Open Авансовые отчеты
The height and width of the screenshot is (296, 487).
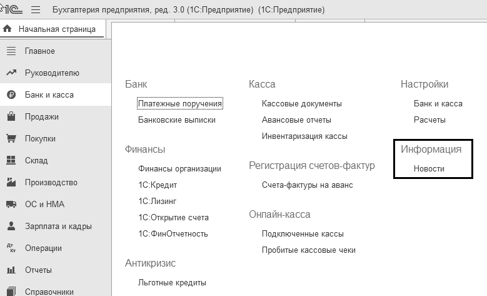[x=296, y=120]
